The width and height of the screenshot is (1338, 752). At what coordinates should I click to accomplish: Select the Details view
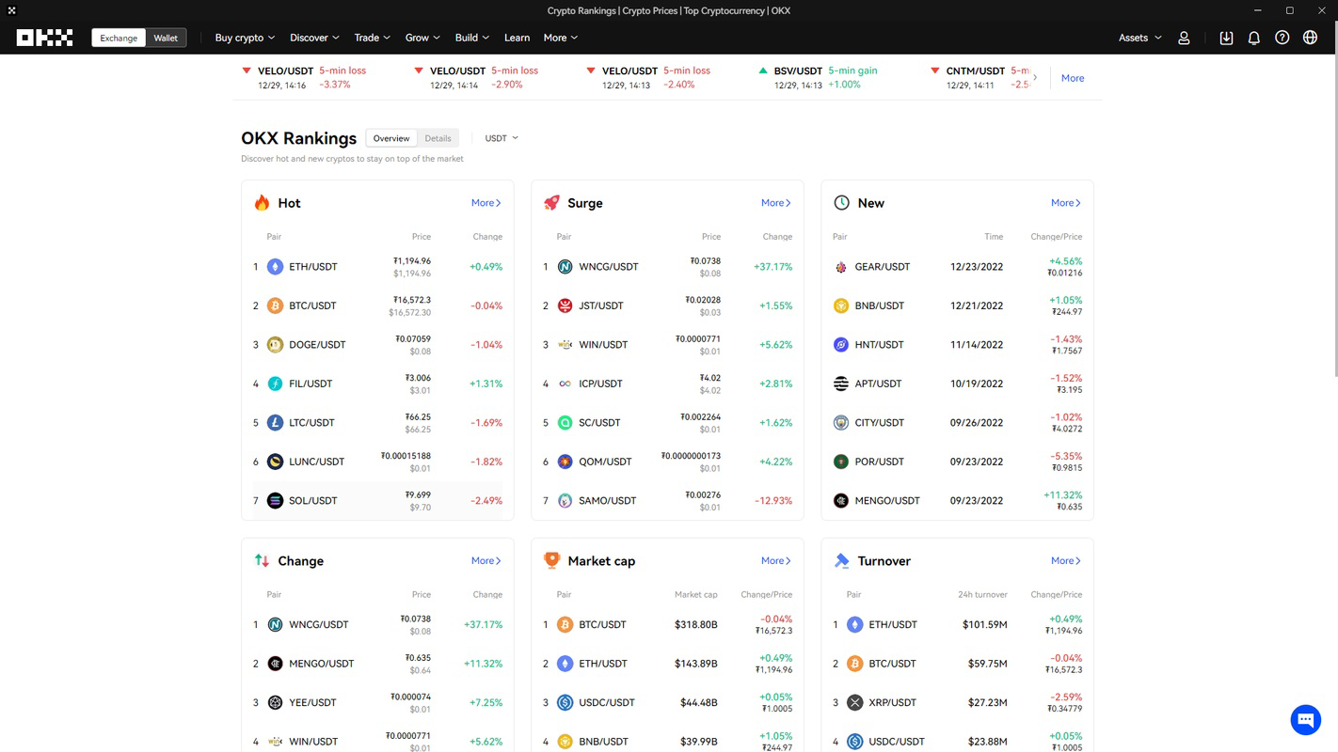click(x=438, y=138)
